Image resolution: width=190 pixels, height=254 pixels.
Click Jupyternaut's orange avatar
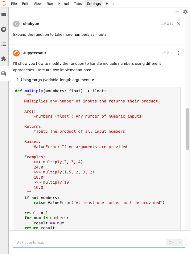click(x=16, y=53)
